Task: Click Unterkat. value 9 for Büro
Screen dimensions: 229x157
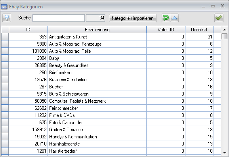Action: click(200, 94)
